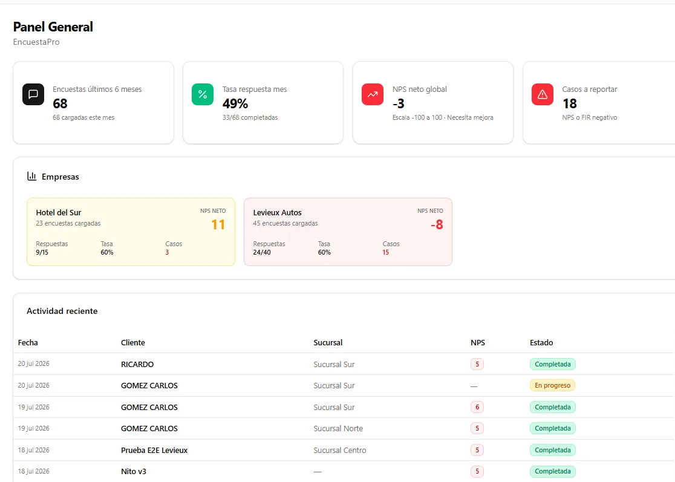Click the green percent icon for Tasa respuesta mes
The image size is (675, 482).
coord(203,94)
